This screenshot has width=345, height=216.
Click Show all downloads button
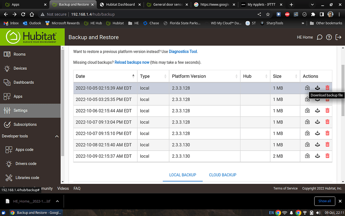click(x=324, y=201)
